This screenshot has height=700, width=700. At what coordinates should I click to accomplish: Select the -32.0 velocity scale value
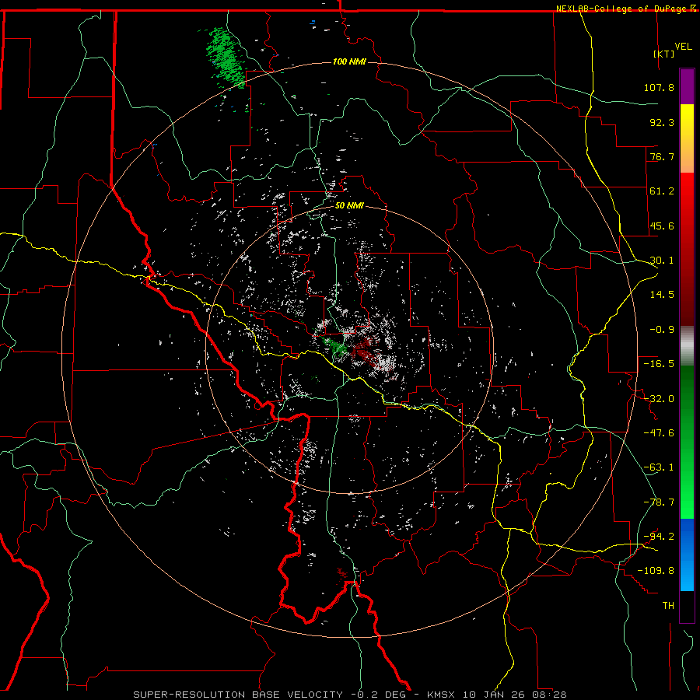click(659, 399)
